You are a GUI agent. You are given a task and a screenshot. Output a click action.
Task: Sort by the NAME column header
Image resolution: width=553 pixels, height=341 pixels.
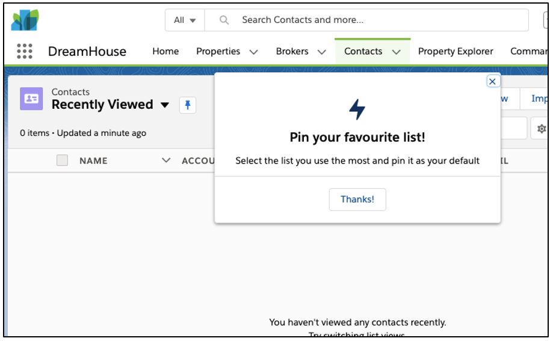pos(93,161)
